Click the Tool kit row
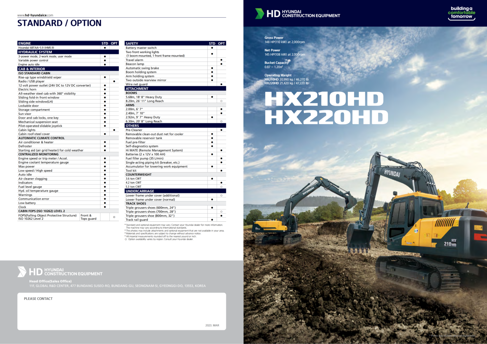487x344 pixels. pyautogui.click(x=175, y=171)
